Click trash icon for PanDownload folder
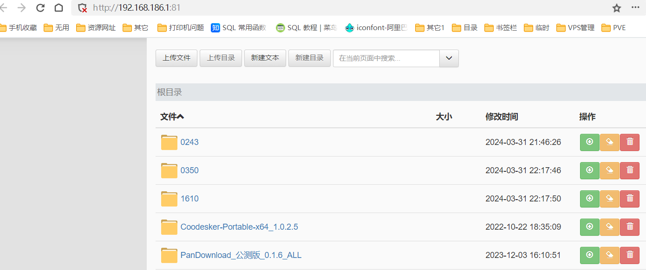 (x=630, y=255)
